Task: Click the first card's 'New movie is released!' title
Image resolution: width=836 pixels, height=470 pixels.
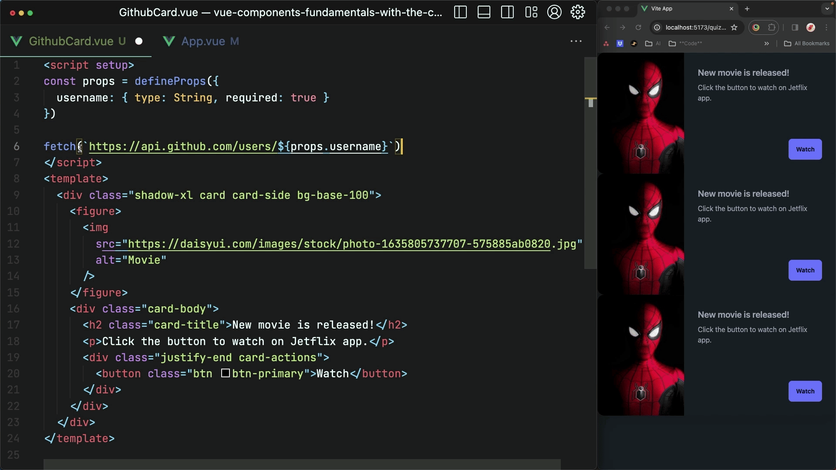Action: [743, 73]
